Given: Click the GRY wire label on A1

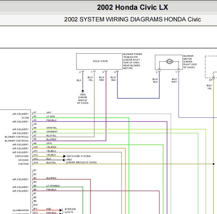Looking at the screenshot, I should tap(49, 112).
